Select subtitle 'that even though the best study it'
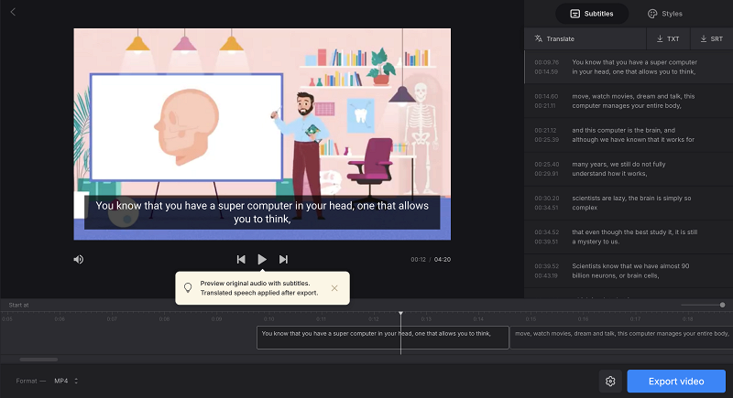This screenshot has width=733, height=398. (629, 237)
